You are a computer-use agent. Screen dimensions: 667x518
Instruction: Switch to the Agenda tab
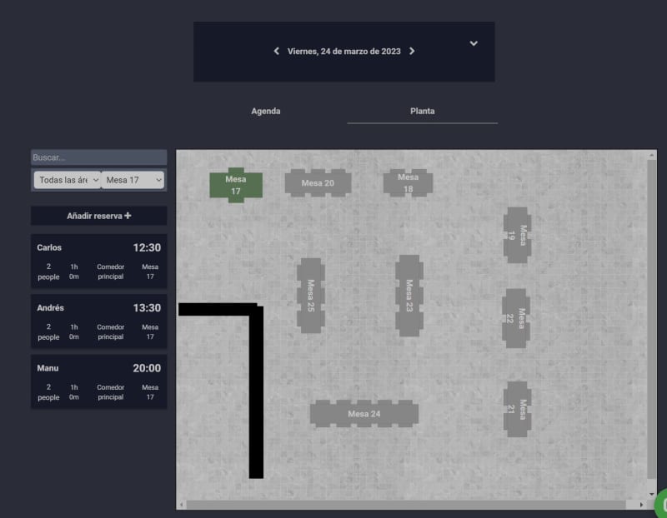(265, 111)
